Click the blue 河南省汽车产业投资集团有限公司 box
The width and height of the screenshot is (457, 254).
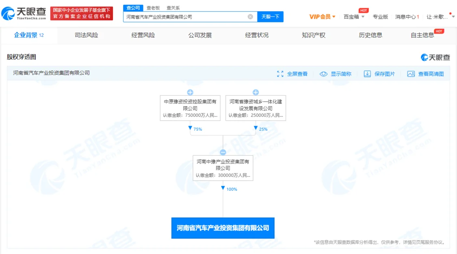(x=223, y=228)
